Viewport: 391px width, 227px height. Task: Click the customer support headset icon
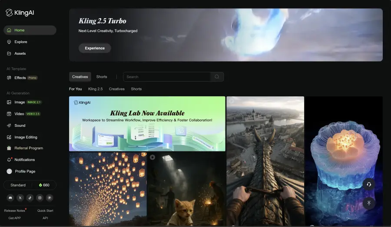(x=368, y=184)
